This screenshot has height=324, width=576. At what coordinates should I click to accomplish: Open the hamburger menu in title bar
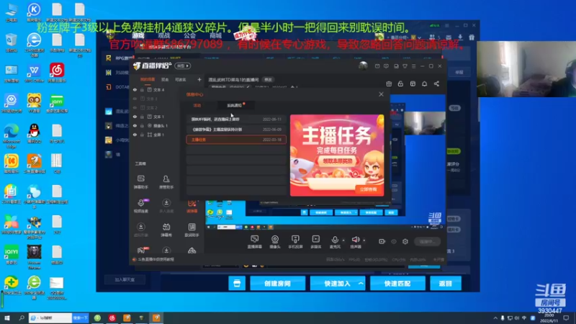pos(413,66)
